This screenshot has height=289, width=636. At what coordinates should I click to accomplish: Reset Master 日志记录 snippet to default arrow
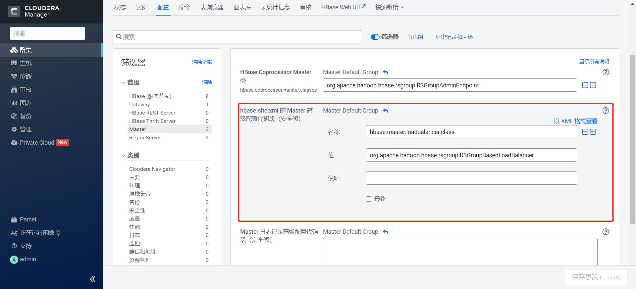[x=386, y=232]
